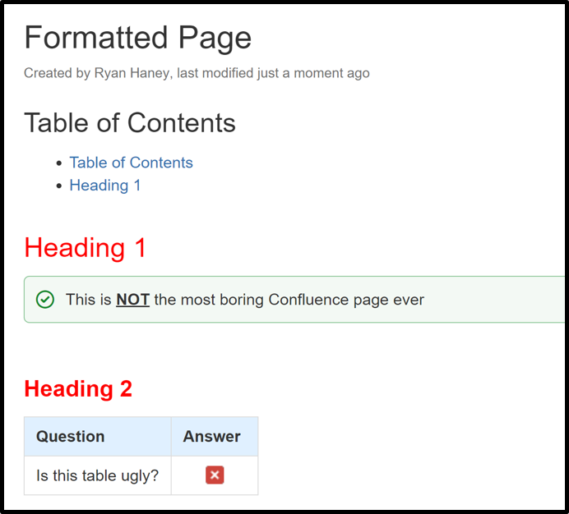Image resolution: width=569 pixels, height=514 pixels.
Task: Select the large Table of Contents heading
Action: pos(130,123)
